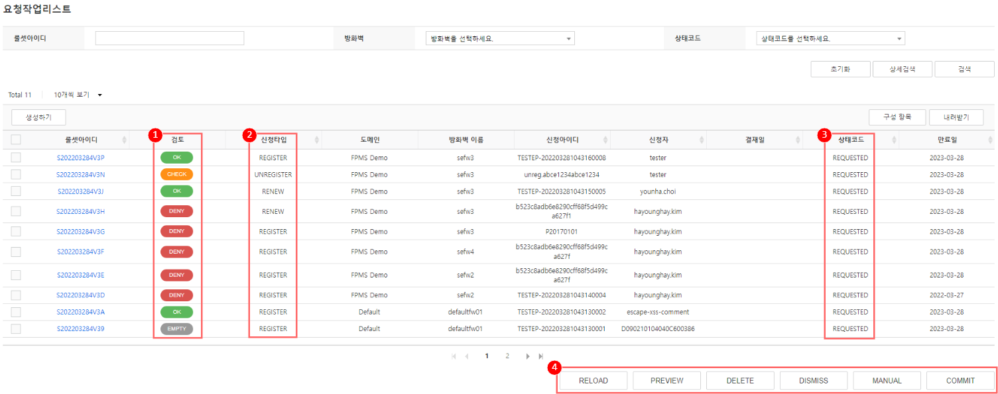Open ruleset link S202203284V3A
This screenshot has width=998, height=394.
(x=81, y=312)
